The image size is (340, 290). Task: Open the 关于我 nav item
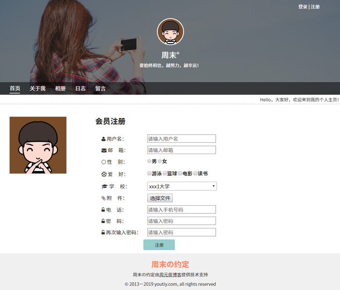click(x=38, y=88)
